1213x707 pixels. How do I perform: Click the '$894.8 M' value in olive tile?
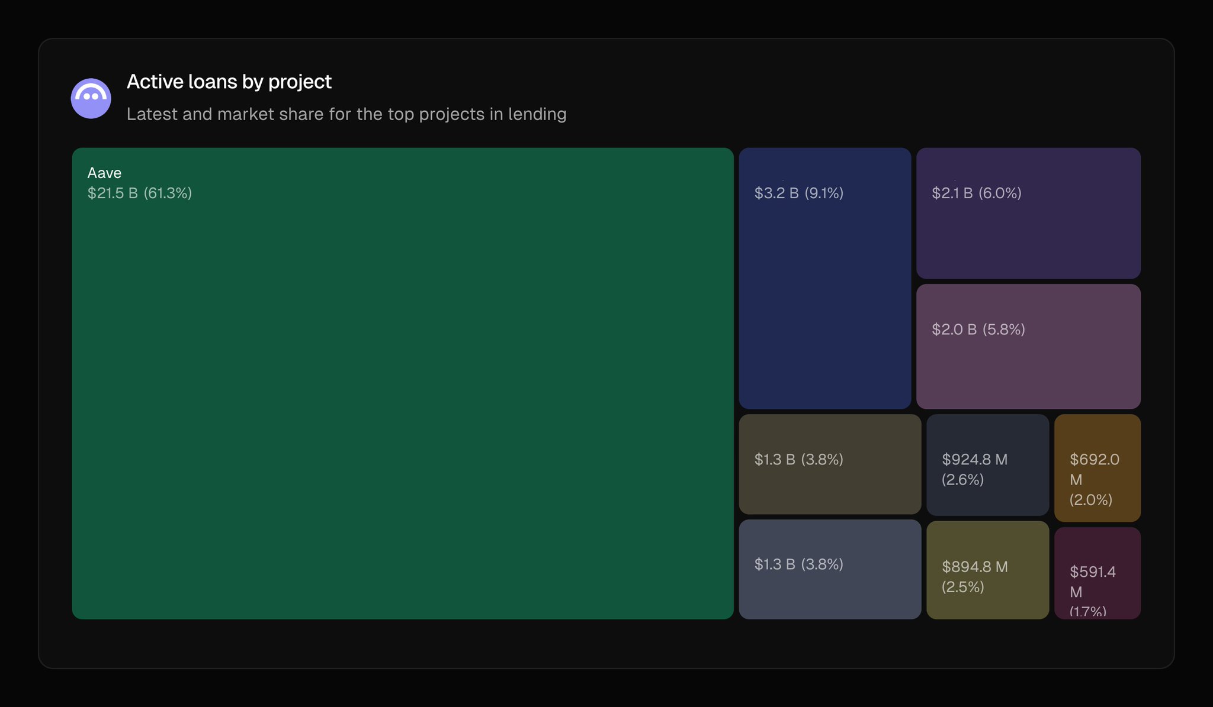974,567
